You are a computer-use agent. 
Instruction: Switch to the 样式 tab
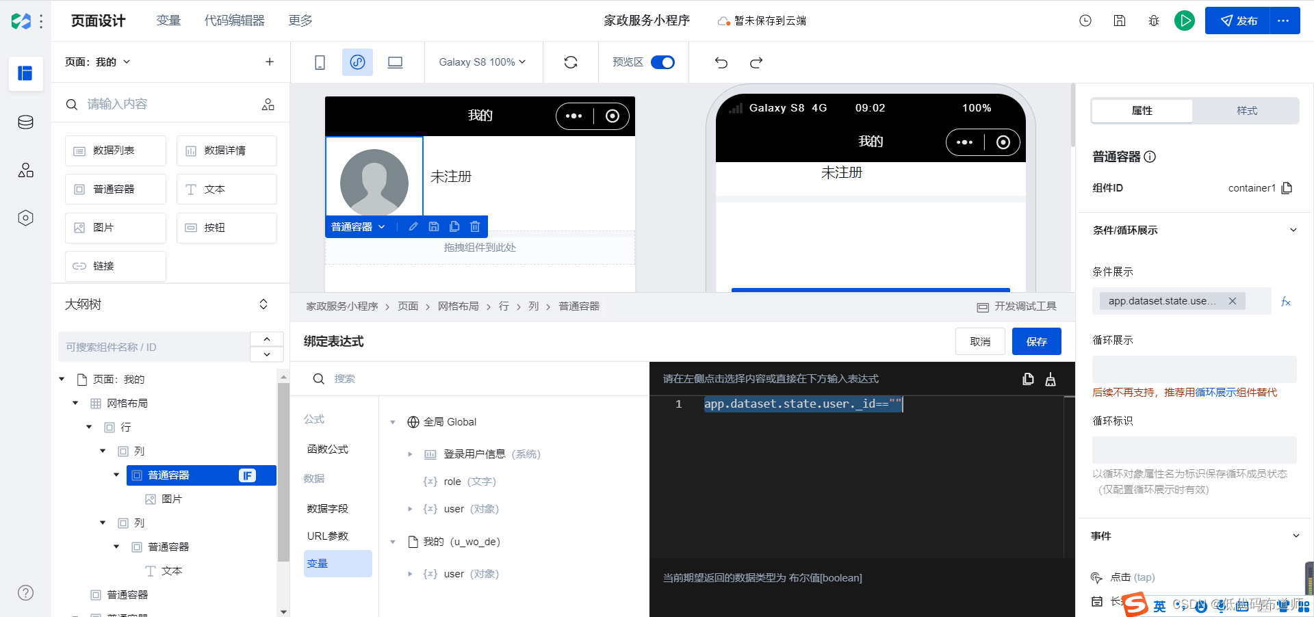[1247, 111]
